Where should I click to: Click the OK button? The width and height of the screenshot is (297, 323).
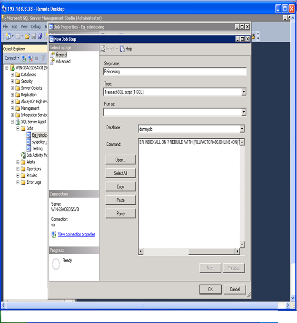(x=210, y=289)
